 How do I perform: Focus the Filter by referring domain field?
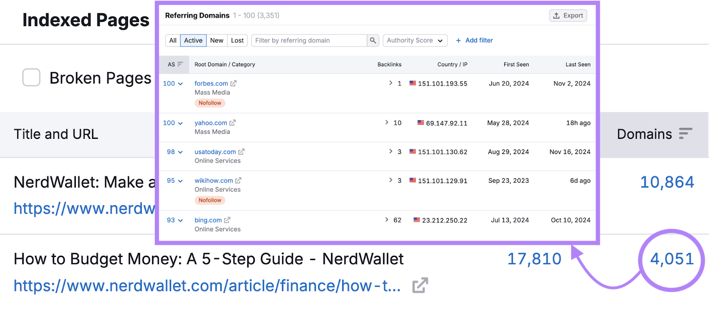(309, 41)
